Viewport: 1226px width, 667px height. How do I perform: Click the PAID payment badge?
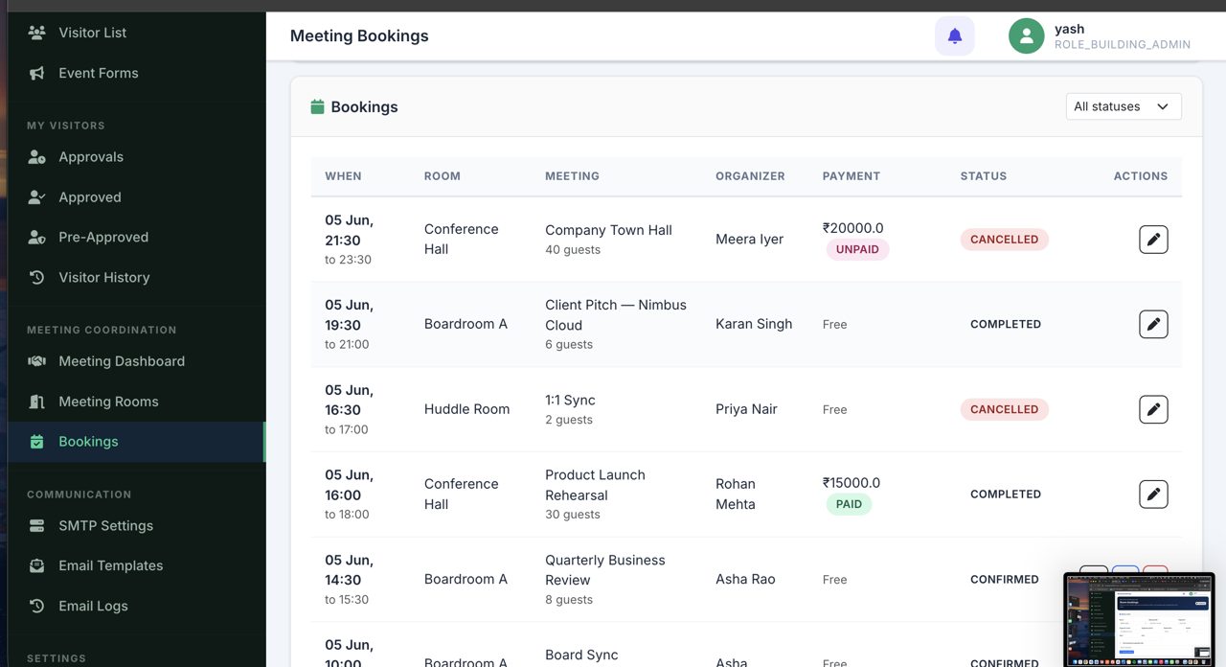[849, 504]
